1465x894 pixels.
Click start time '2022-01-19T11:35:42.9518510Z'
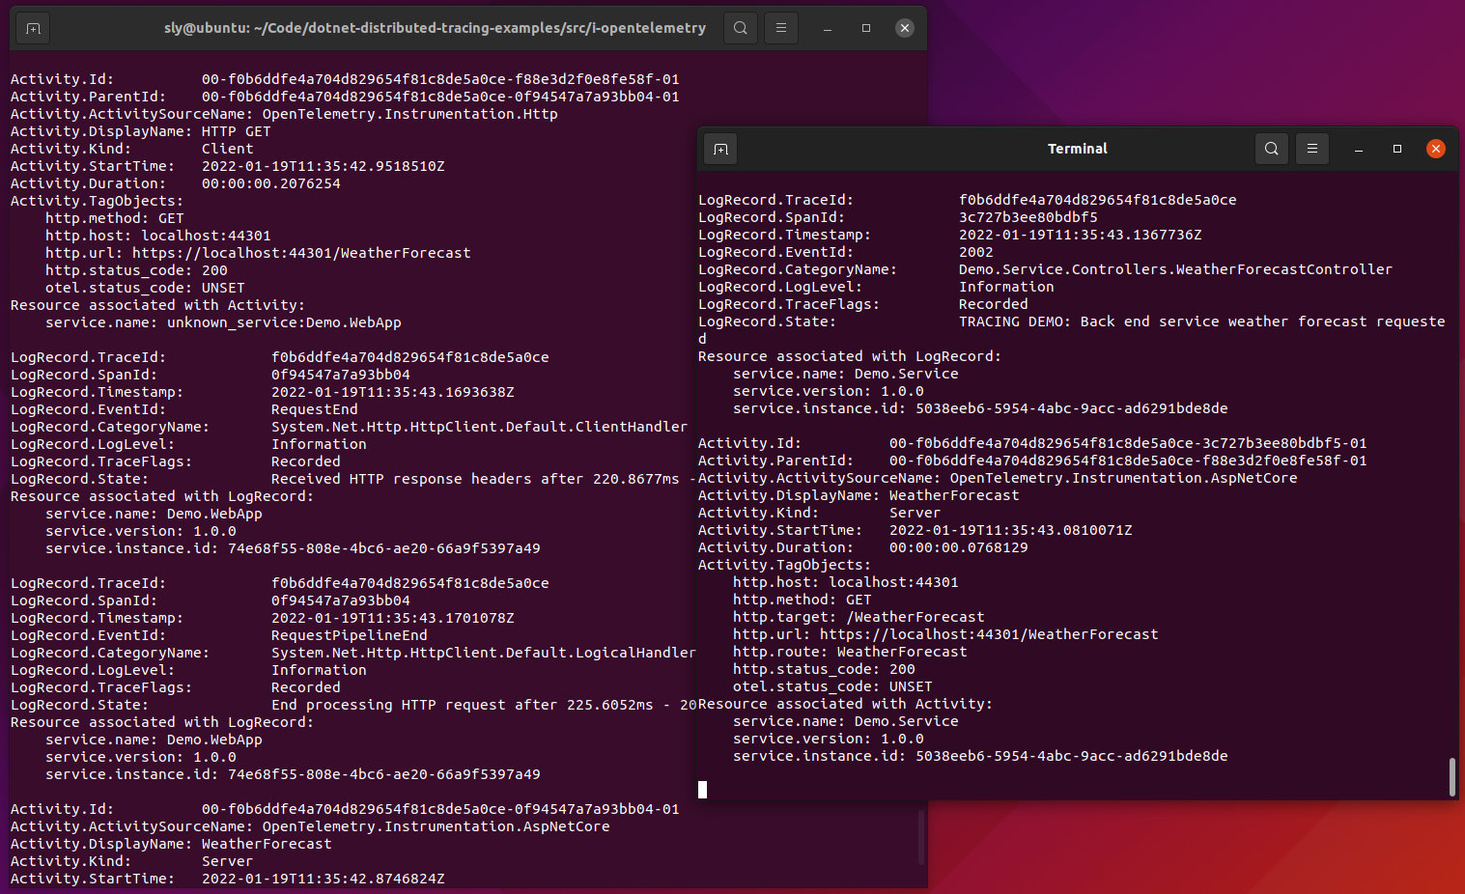coord(324,166)
